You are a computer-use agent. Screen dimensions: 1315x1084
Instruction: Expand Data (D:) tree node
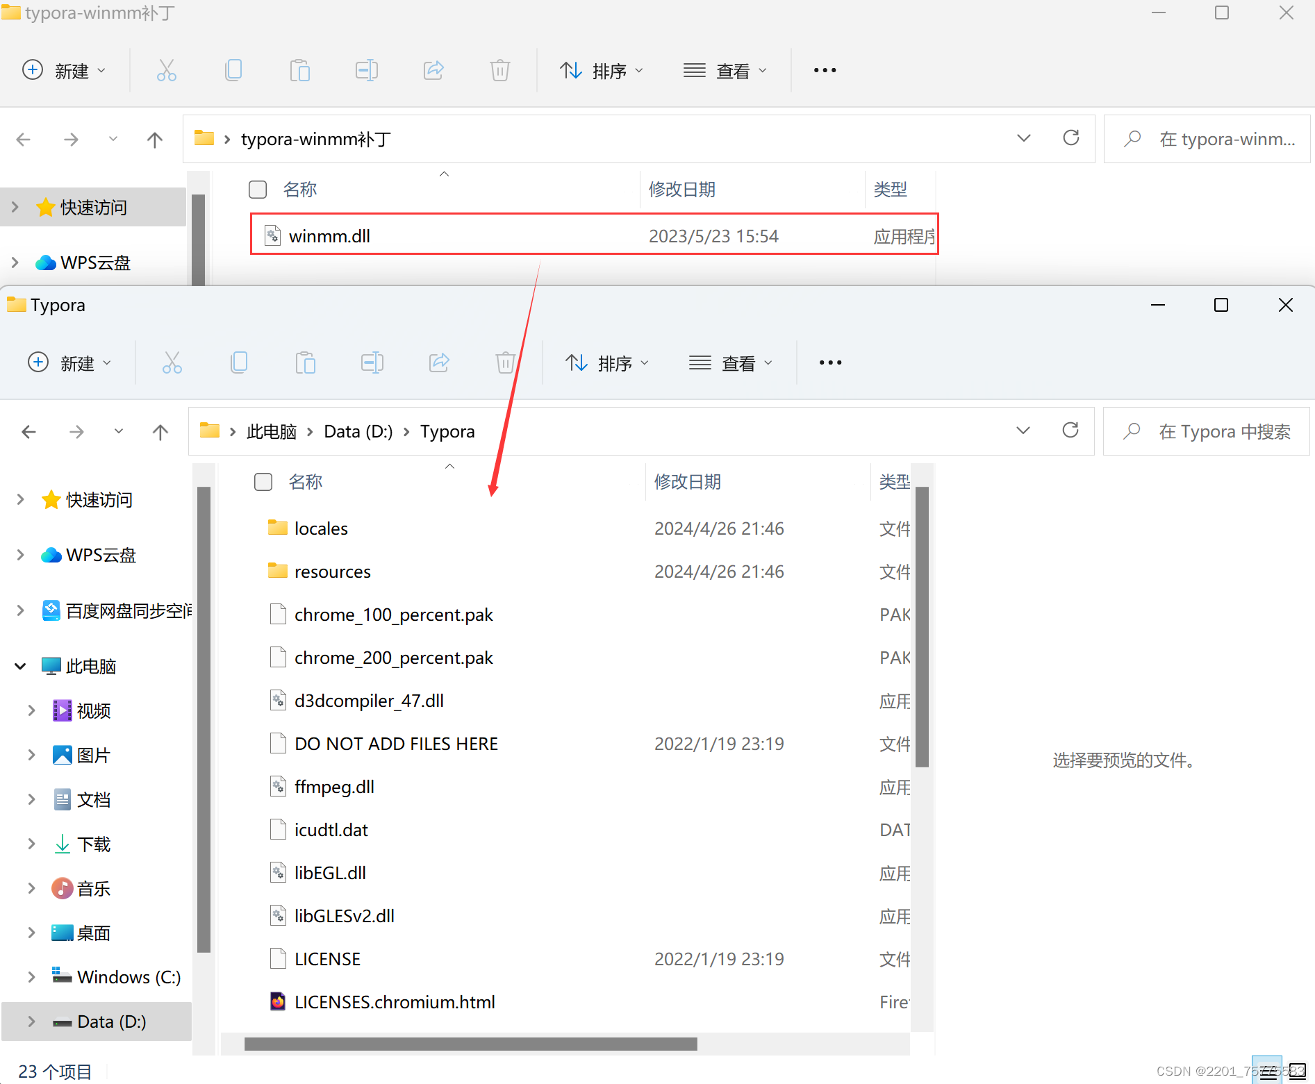[x=31, y=1022]
